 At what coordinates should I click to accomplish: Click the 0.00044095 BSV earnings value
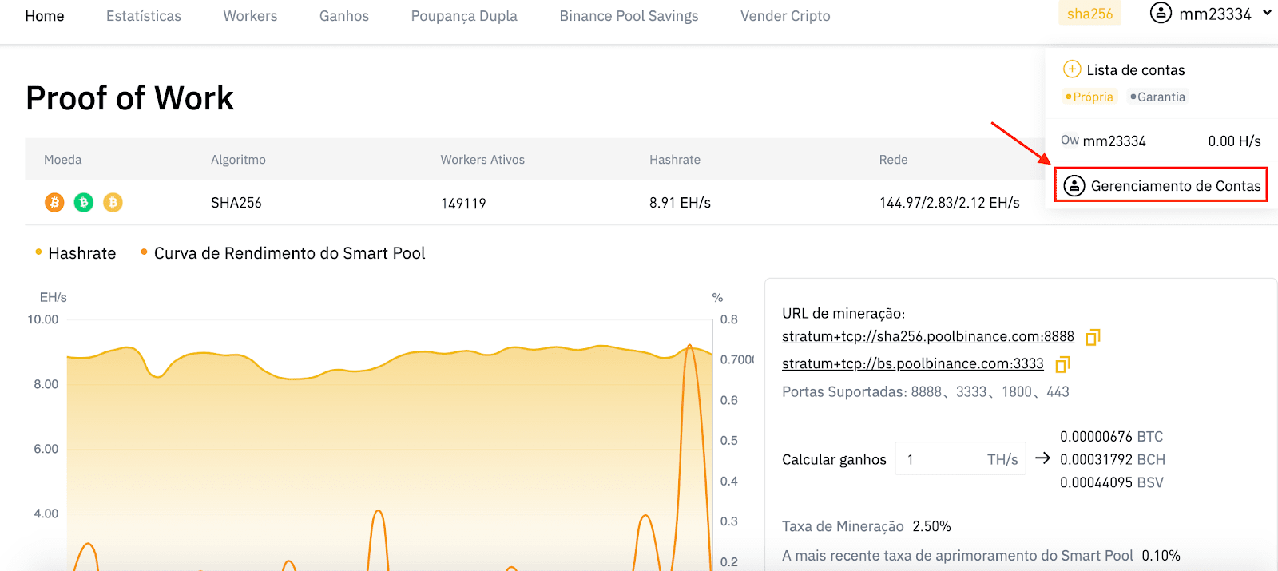[1112, 482]
